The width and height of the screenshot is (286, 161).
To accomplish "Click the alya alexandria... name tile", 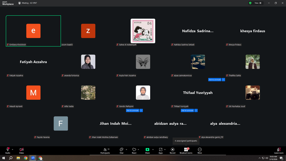I will tap(225, 123).
